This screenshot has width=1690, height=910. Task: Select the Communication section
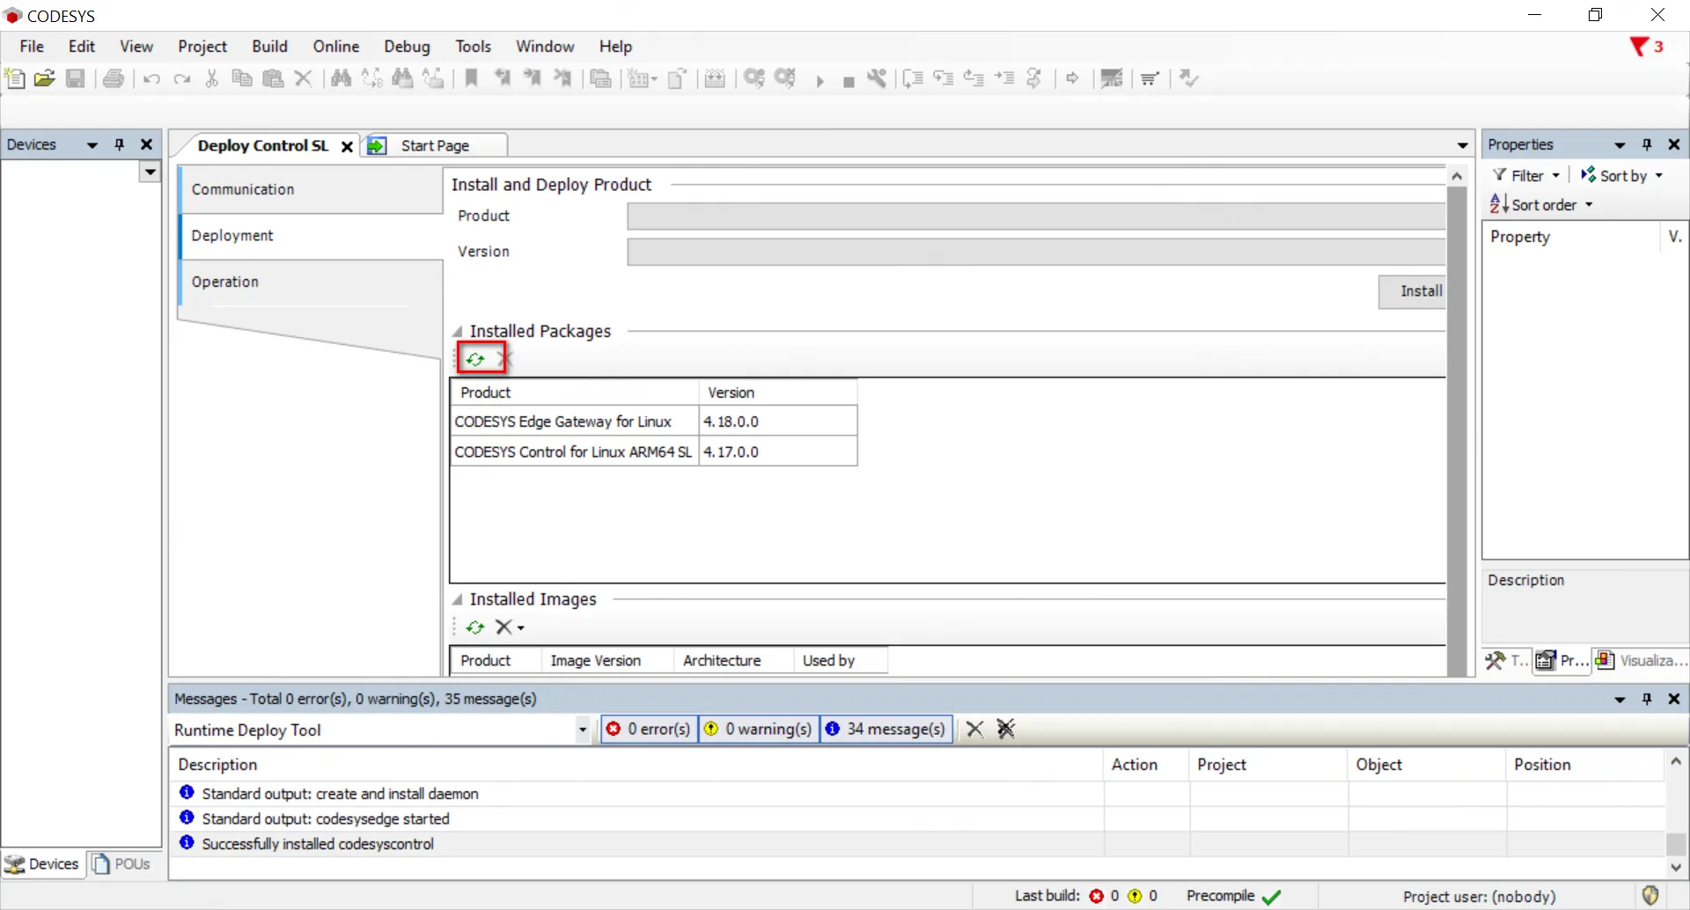pos(243,189)
